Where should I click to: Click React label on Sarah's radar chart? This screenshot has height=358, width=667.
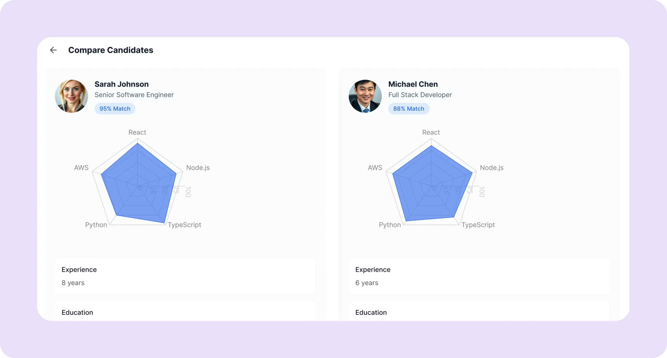click(137, 132)
